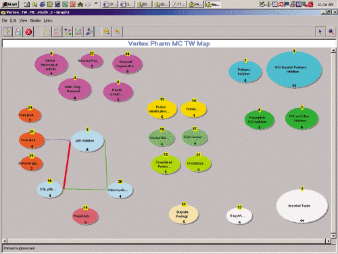Screen dimensions: 338x254
Task: Click the horizontal scrollbar left arrow
Action: pyautogui.click(x=5, y=241)
